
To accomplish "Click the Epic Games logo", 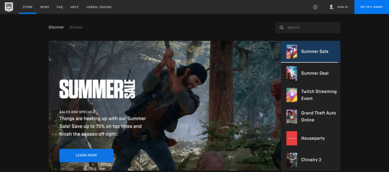I will pos(9,7).
